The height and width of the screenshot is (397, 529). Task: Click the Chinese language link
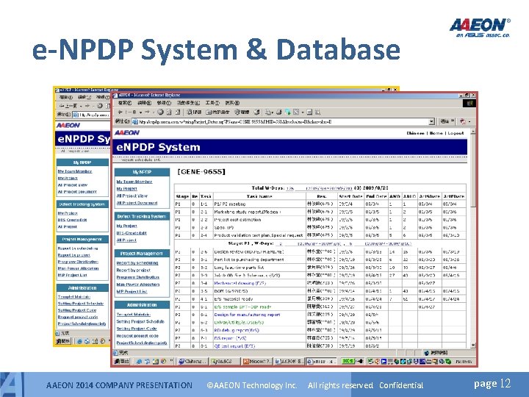pos(415,133)
